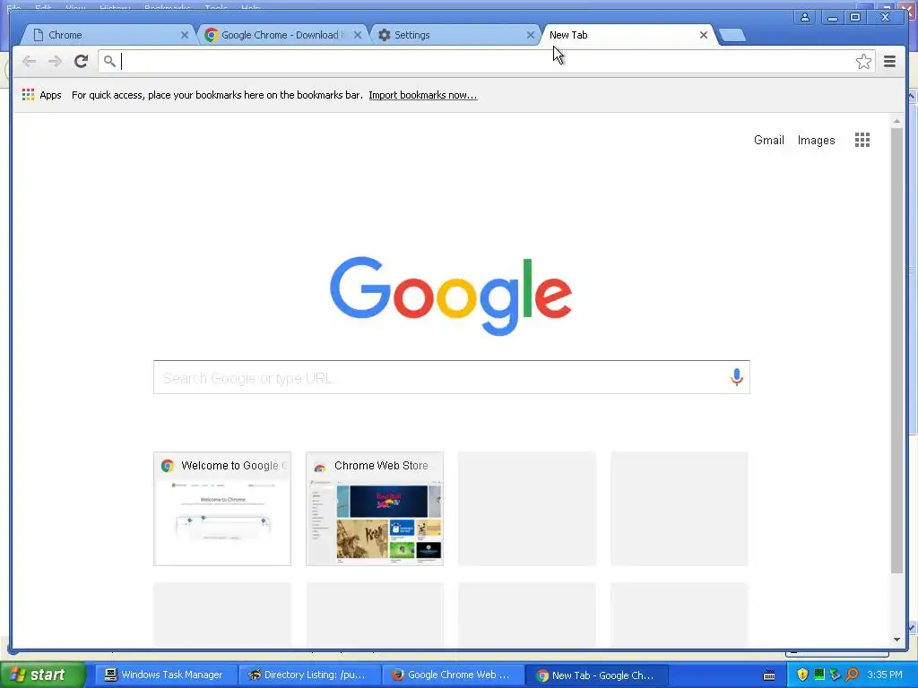Close the New Tab tab

(x=704, y=35)
